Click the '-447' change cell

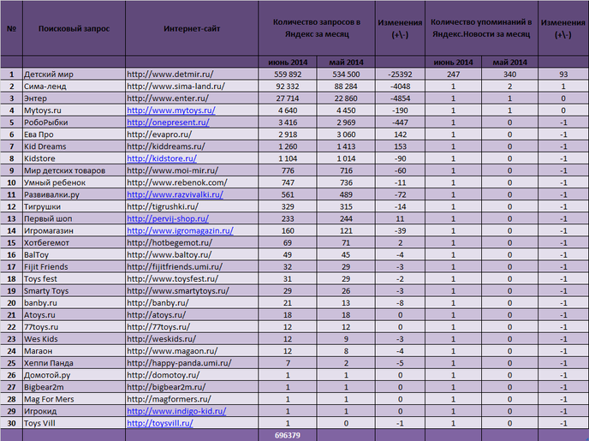[400, 122]
